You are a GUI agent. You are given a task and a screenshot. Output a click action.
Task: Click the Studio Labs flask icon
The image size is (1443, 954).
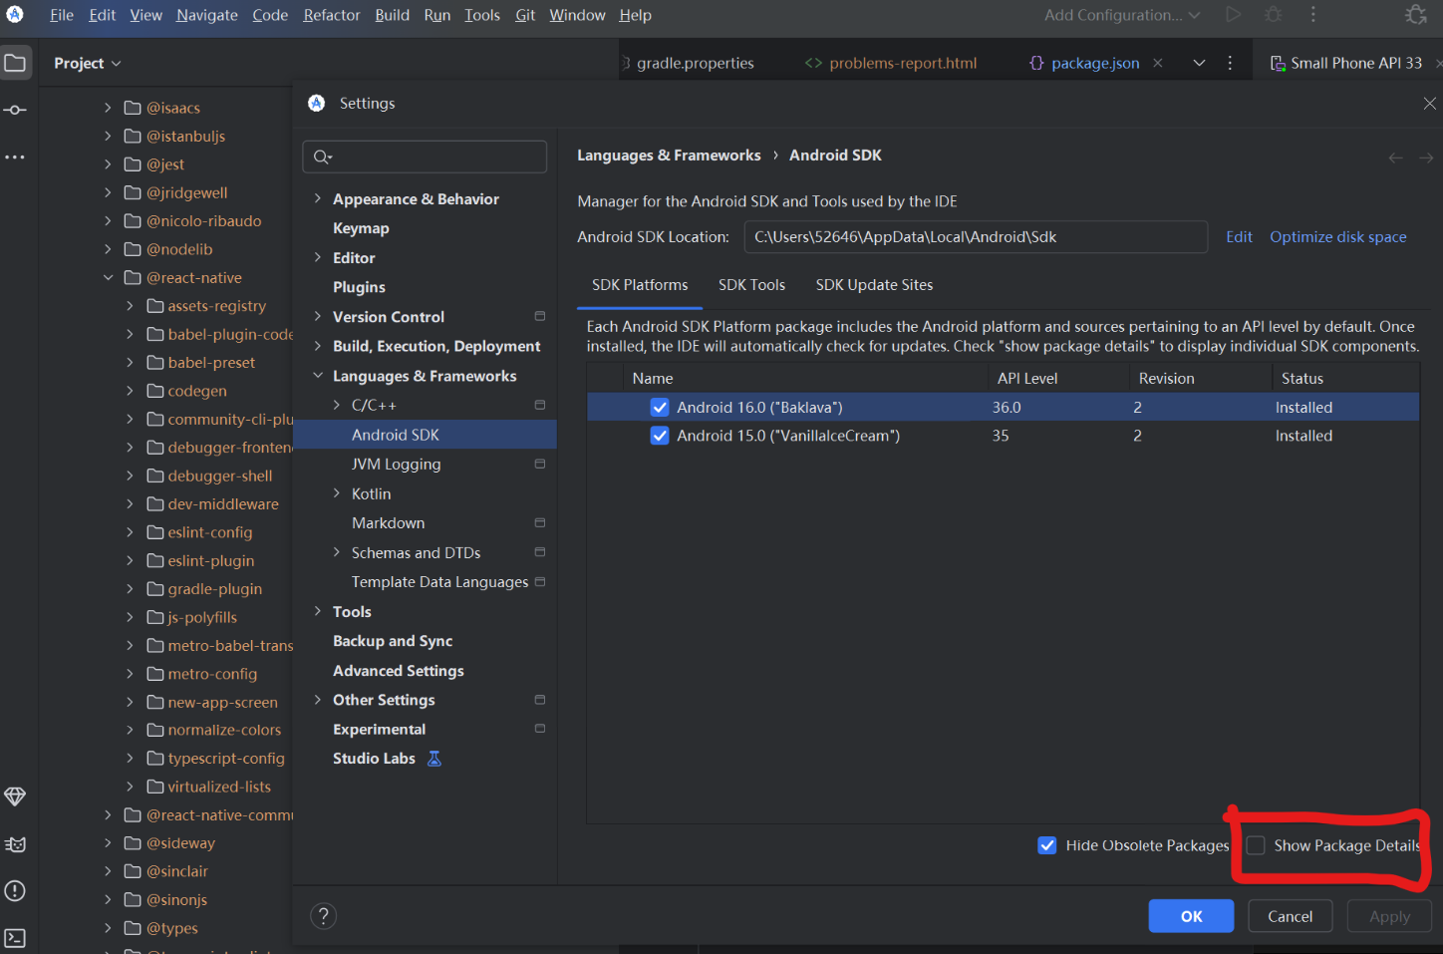click(434, 759)
